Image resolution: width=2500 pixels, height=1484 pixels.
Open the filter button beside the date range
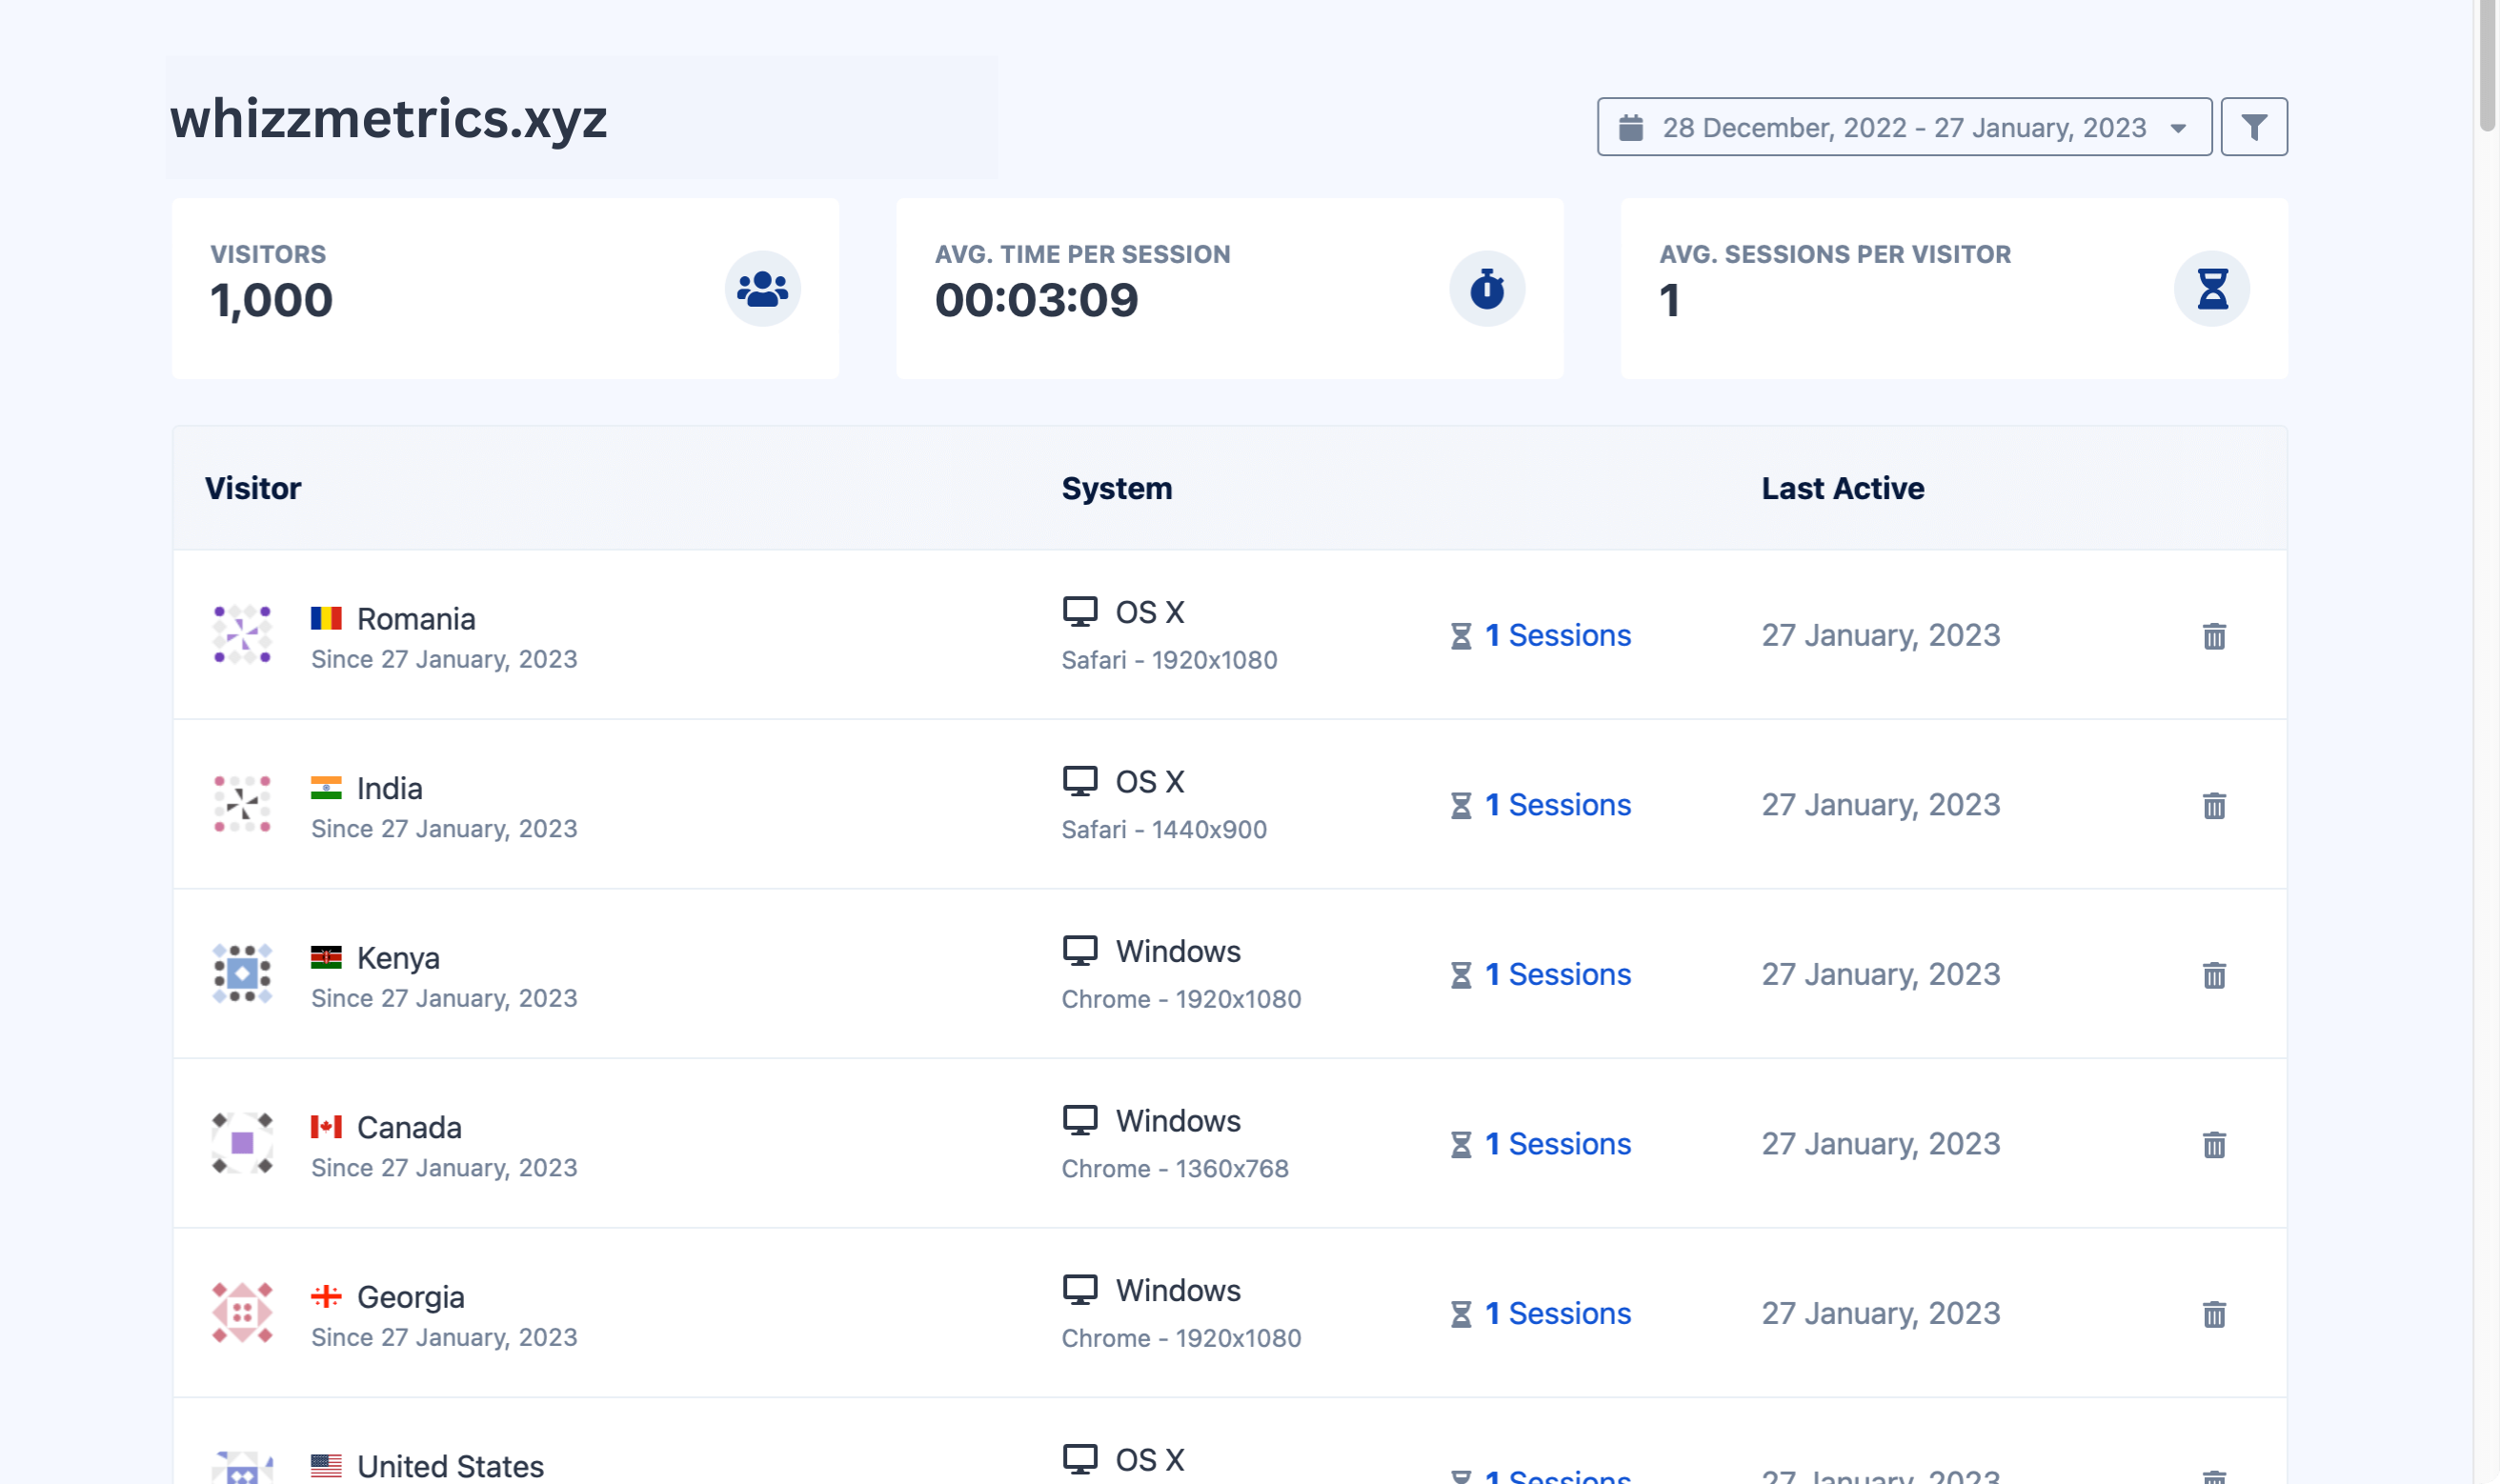(2254, 127)
